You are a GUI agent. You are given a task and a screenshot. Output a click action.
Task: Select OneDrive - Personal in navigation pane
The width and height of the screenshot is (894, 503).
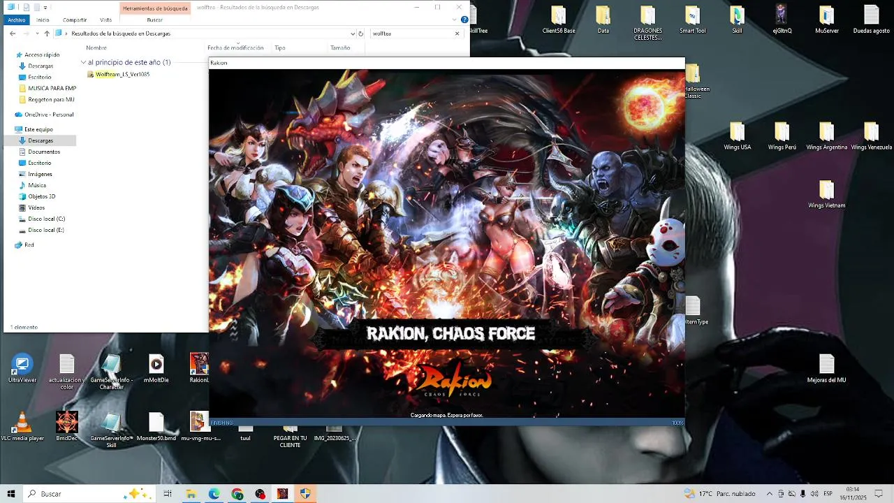tap(49, 115)
